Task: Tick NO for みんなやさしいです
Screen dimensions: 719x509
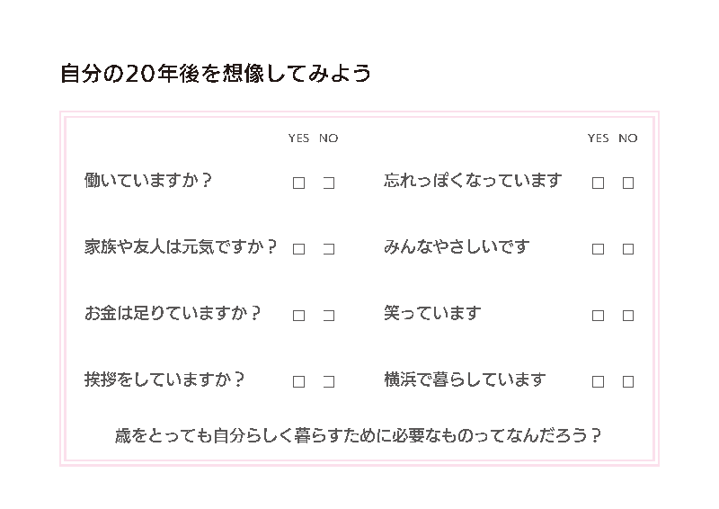Action: pyautogui.click(x=628, y=249)
